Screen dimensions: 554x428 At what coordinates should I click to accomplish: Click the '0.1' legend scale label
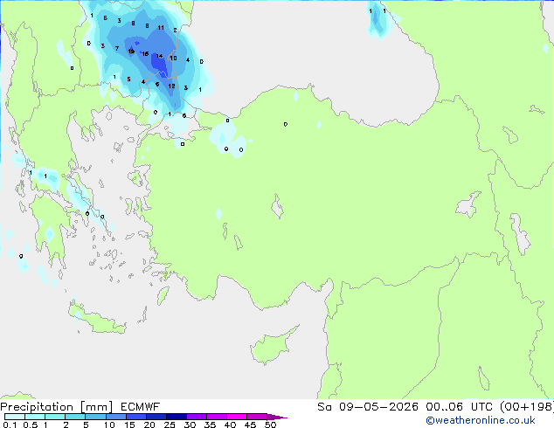coord(10,425)
